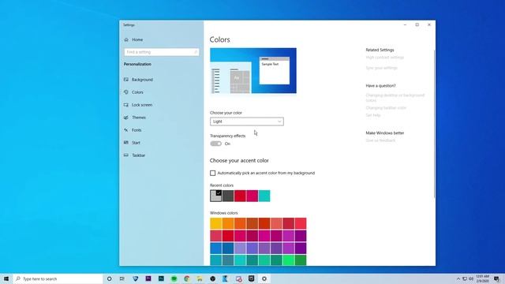Click the Give us feedback link
The image size is (505, 284).
(380, 140)
